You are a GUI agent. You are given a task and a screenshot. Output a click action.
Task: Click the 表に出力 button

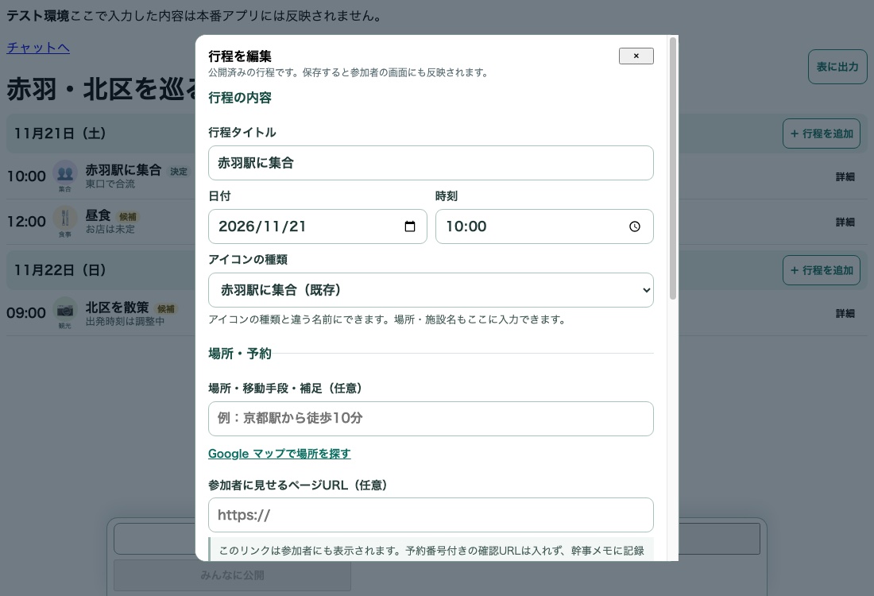click(837, 67)
